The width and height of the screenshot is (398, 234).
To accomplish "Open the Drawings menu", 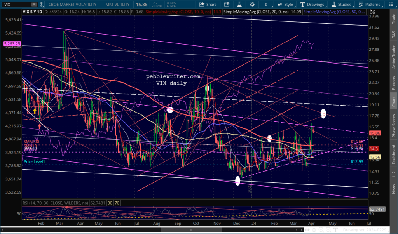I will (313, 4).
